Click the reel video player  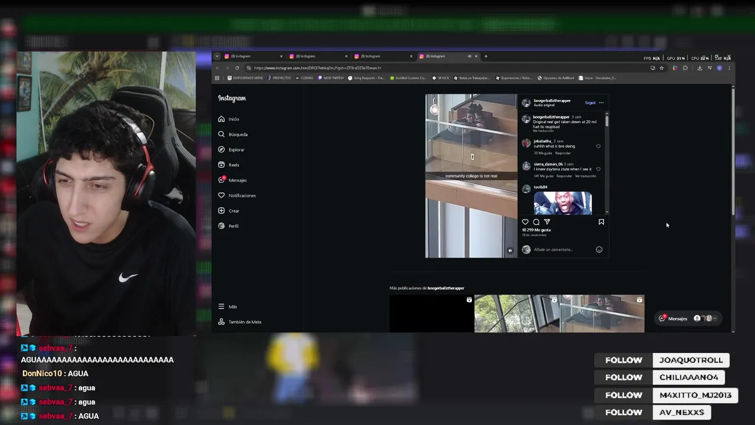[x=471, y=176]
